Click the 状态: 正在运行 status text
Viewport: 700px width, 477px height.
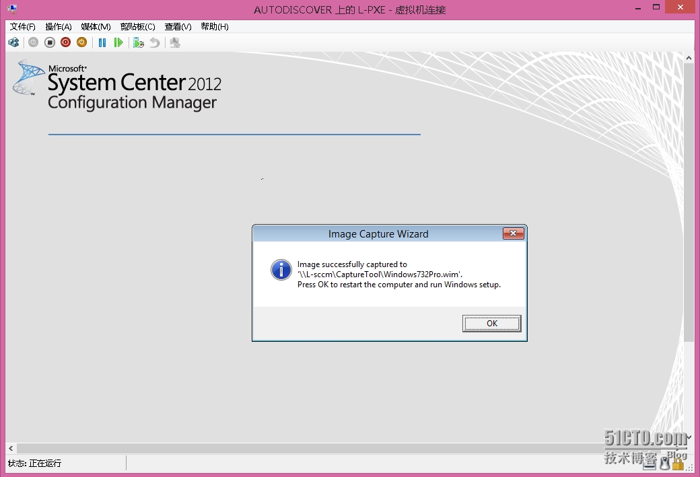pyautogui.click(x=35, y=463)
